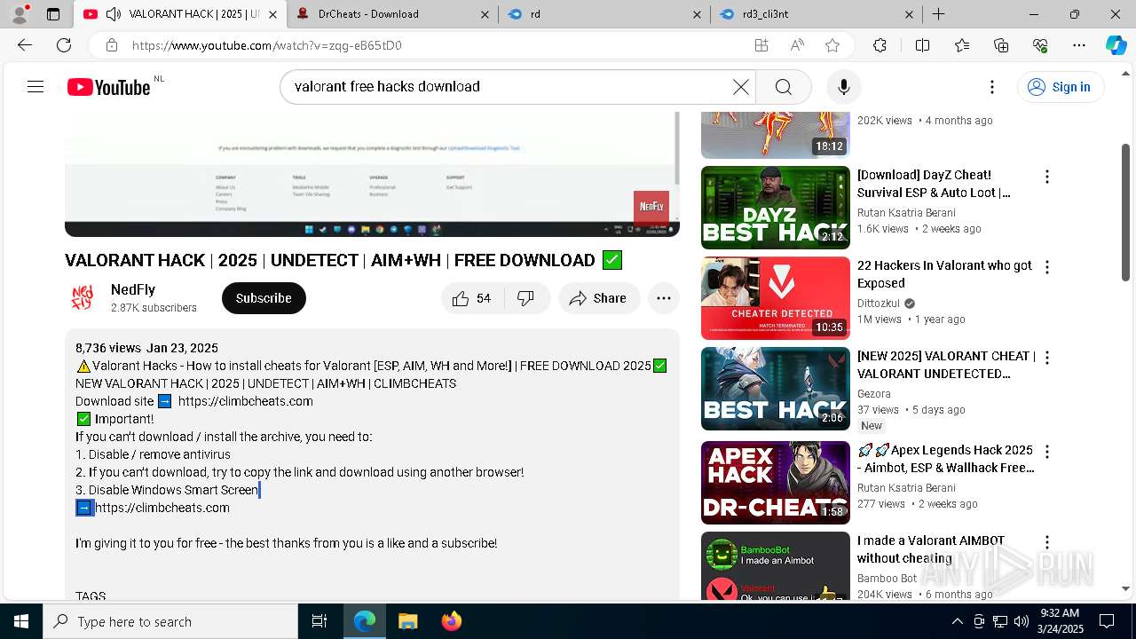The image size is (1136, 639).
Task: Open the Copilot sidebar
Action: tap(1116, 45)
